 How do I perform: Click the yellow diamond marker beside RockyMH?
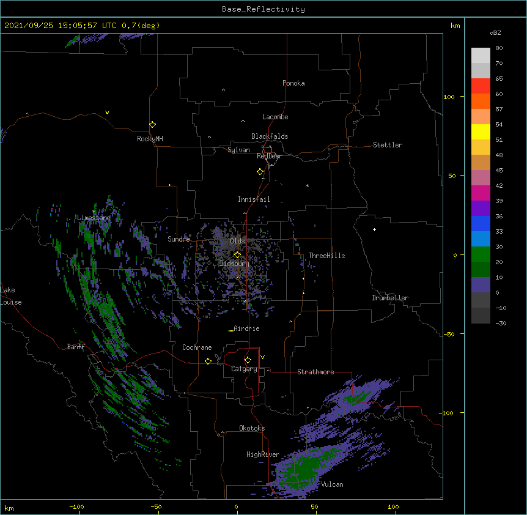click(x=153, y=125)
